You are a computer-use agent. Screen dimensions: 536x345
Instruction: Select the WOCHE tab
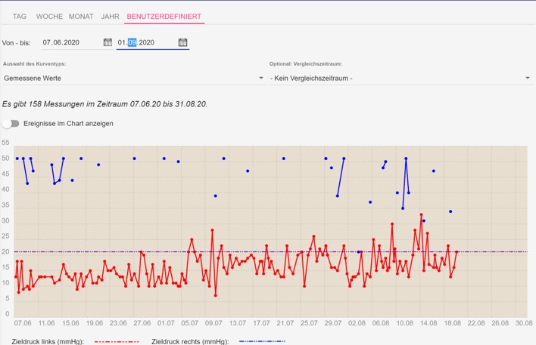(x=49, y=16)
